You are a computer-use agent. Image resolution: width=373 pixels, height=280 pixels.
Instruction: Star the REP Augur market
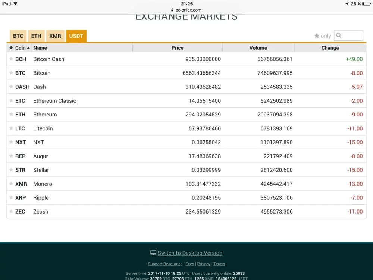tap(11, 156)
